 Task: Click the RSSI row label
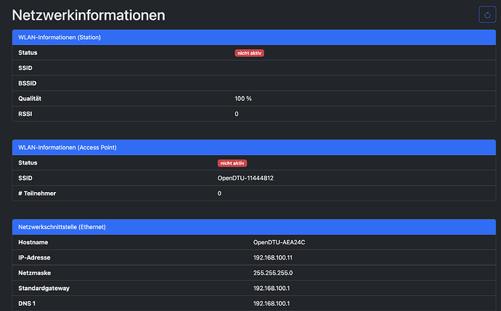tap(25, 114)
